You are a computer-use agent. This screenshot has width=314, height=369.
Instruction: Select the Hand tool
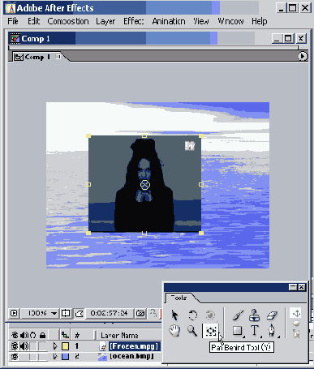[x=174, y=331]
